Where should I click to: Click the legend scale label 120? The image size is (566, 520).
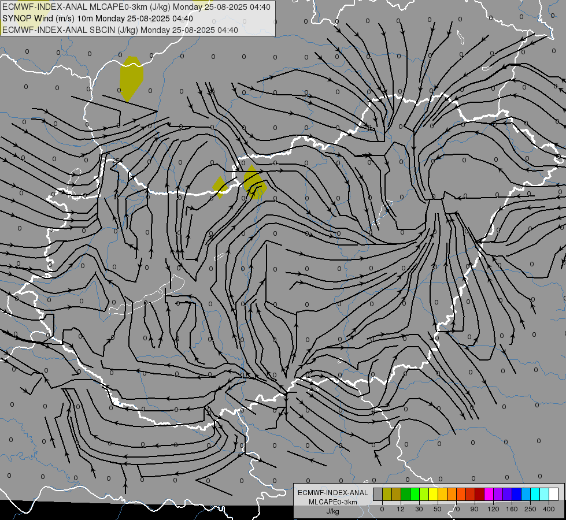[494, 509]
